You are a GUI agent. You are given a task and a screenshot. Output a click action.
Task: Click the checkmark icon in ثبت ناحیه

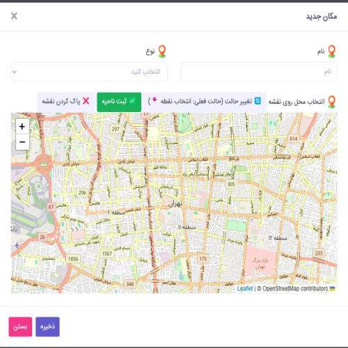[132, 101]
